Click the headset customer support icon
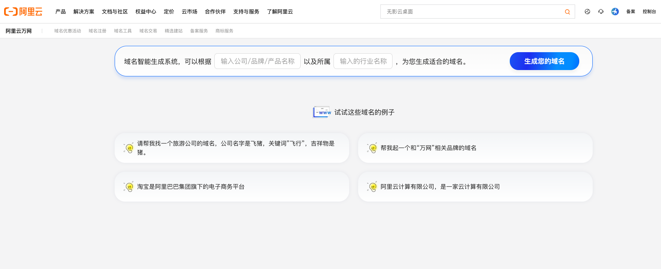 point(601,12)
